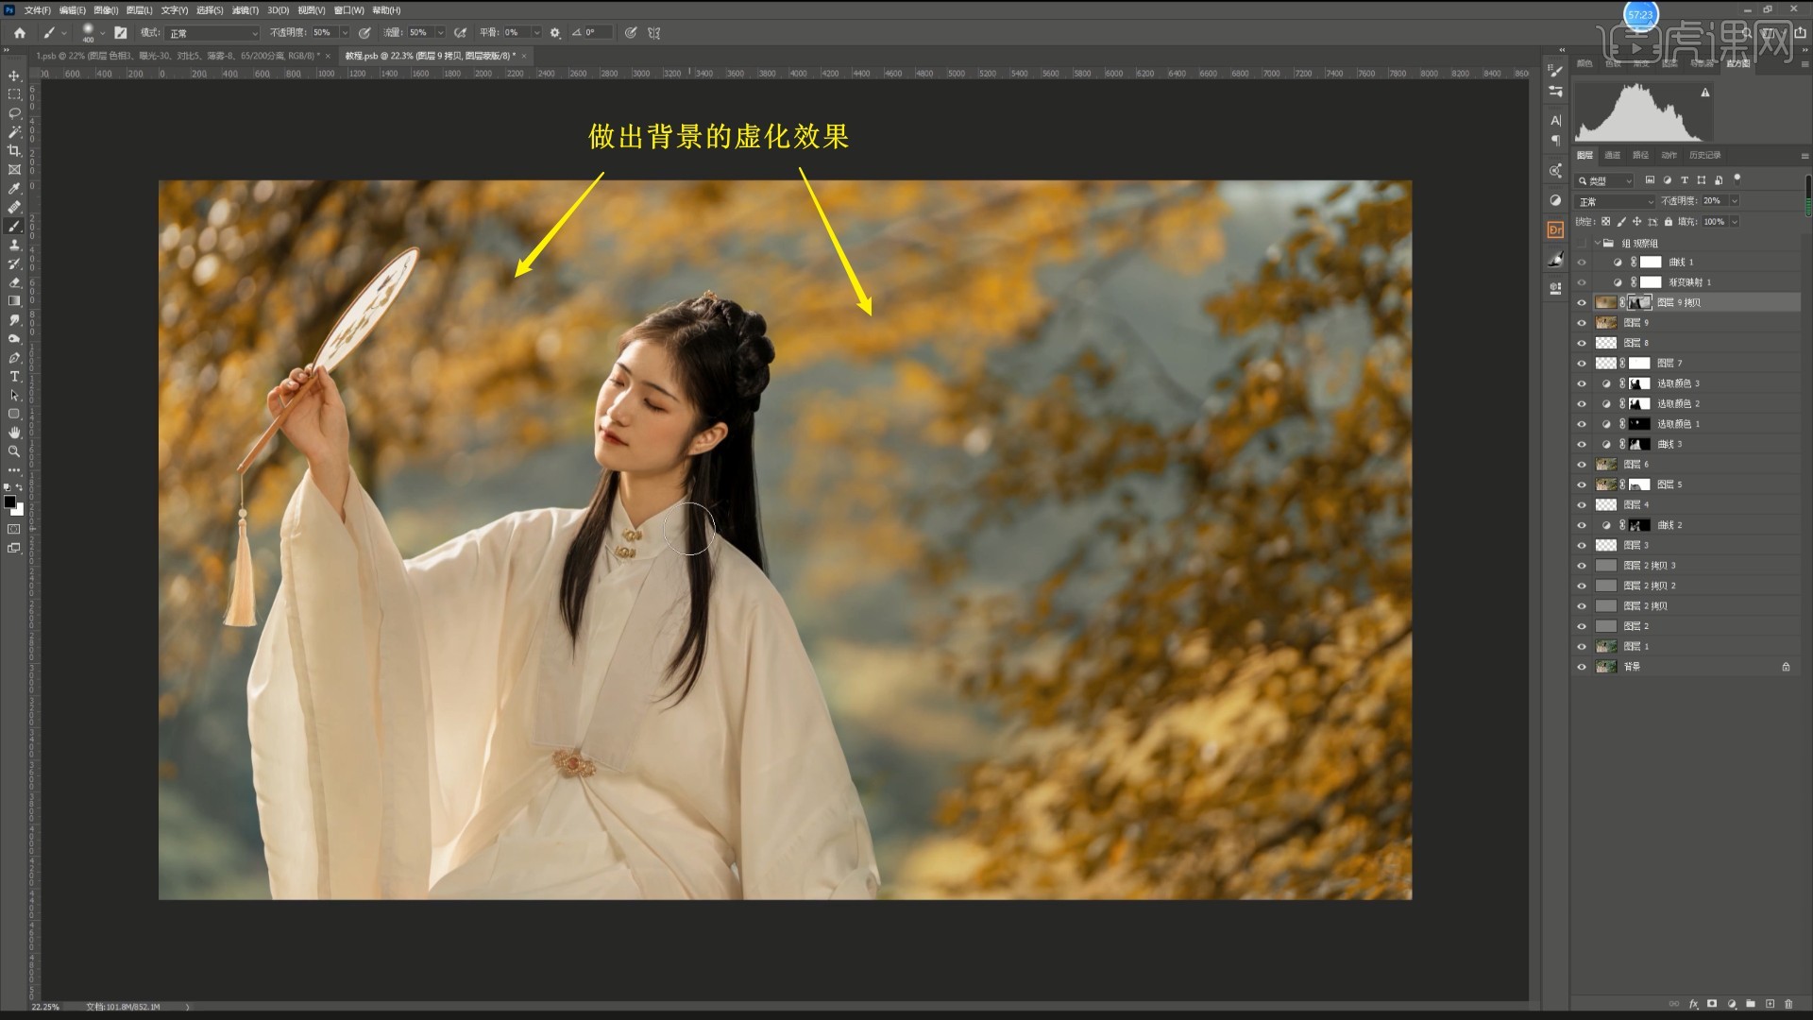
Task: Open the layer opacity 20% dropdown
Action: click(x=1735, y=201)
